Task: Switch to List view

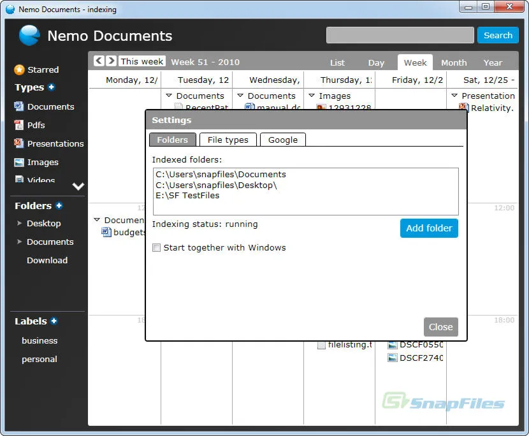Action: 337,62
